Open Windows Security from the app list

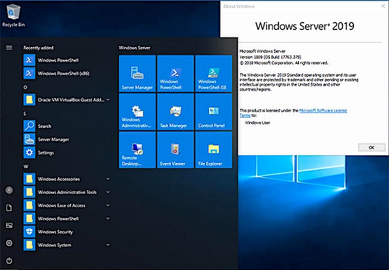(x=67, y=232)
